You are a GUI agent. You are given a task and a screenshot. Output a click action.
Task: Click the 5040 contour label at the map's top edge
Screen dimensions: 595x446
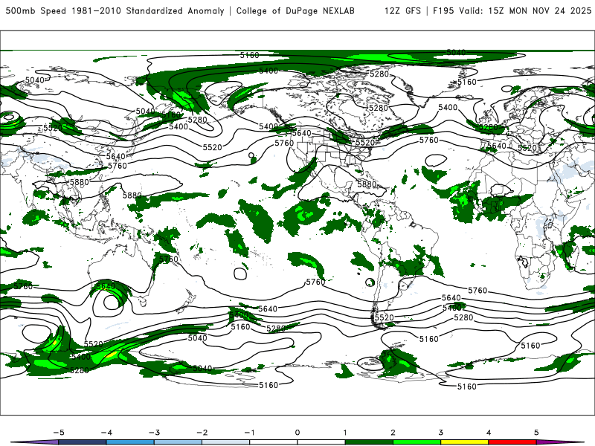pyautogui.click(x=456, y=52)
